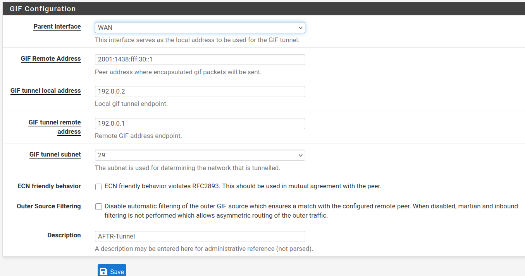Click the Outer Source Filtering row label
This screenshot has width=525, height=276.
(49, 206)
